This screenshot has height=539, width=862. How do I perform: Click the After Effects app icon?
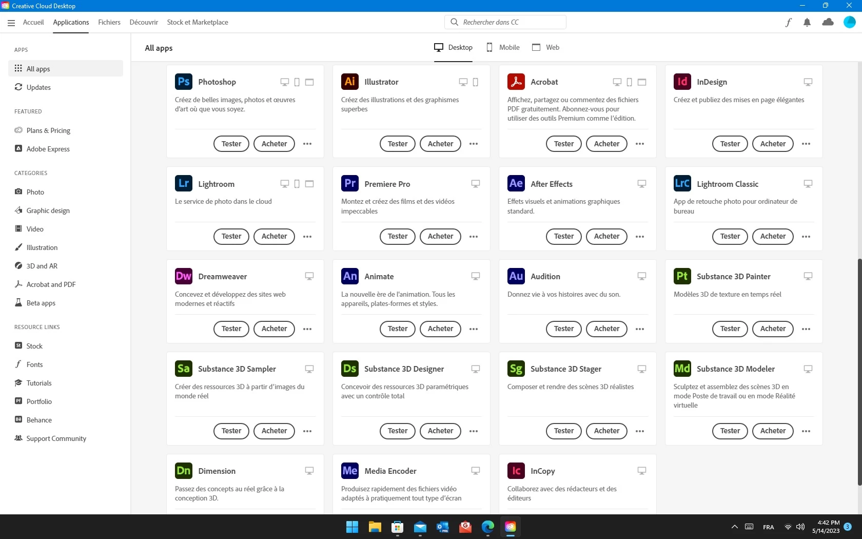516,184
